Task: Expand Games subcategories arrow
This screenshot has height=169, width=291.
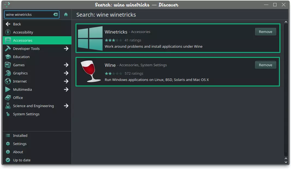Action: point(66,65)
